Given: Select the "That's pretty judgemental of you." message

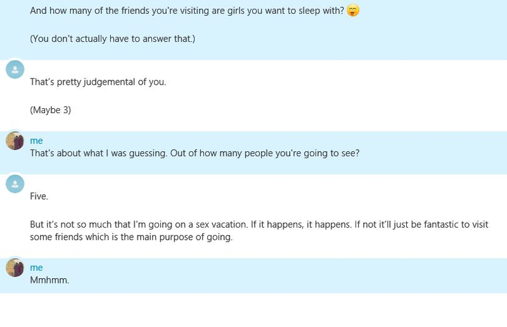Looking at the screenshot, I should point(98,82).
